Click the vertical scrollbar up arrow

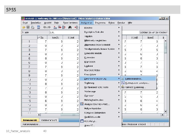166,41
